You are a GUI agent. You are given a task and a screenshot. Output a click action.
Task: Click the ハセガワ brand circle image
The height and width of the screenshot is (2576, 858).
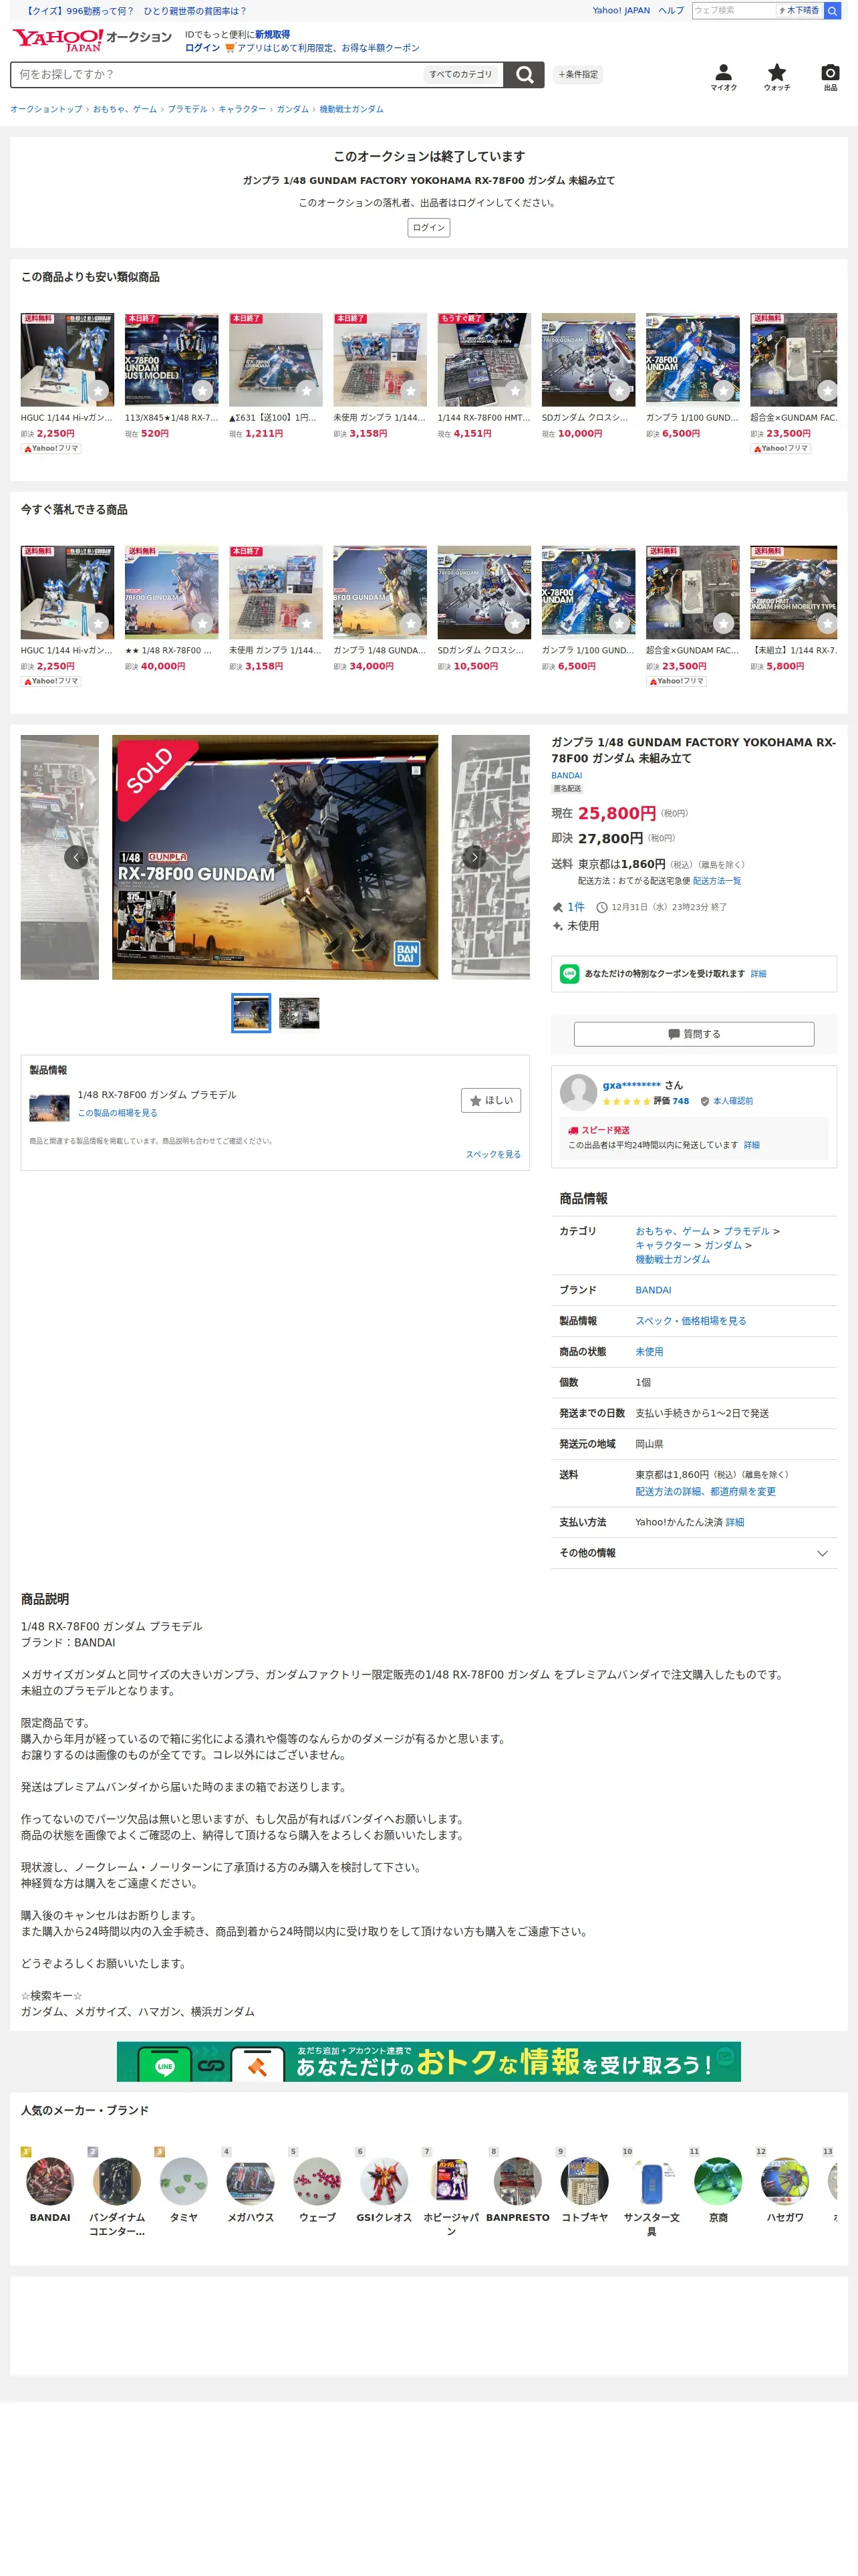point(785,2181)
